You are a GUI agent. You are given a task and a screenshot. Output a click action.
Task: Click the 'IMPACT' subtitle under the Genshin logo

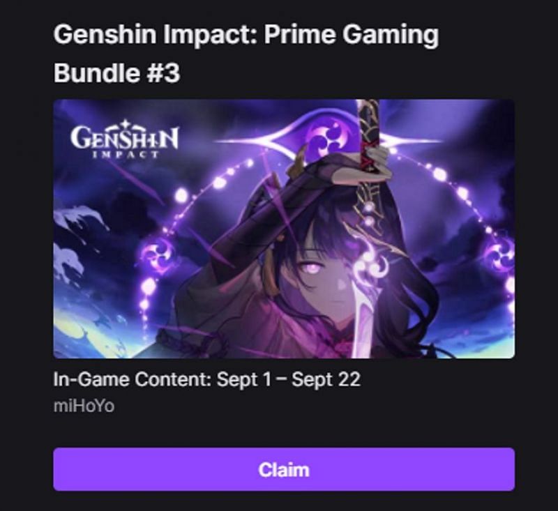click(125, 154)
